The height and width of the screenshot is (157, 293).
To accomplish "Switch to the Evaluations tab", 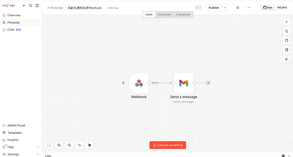I will click(183, 14).
